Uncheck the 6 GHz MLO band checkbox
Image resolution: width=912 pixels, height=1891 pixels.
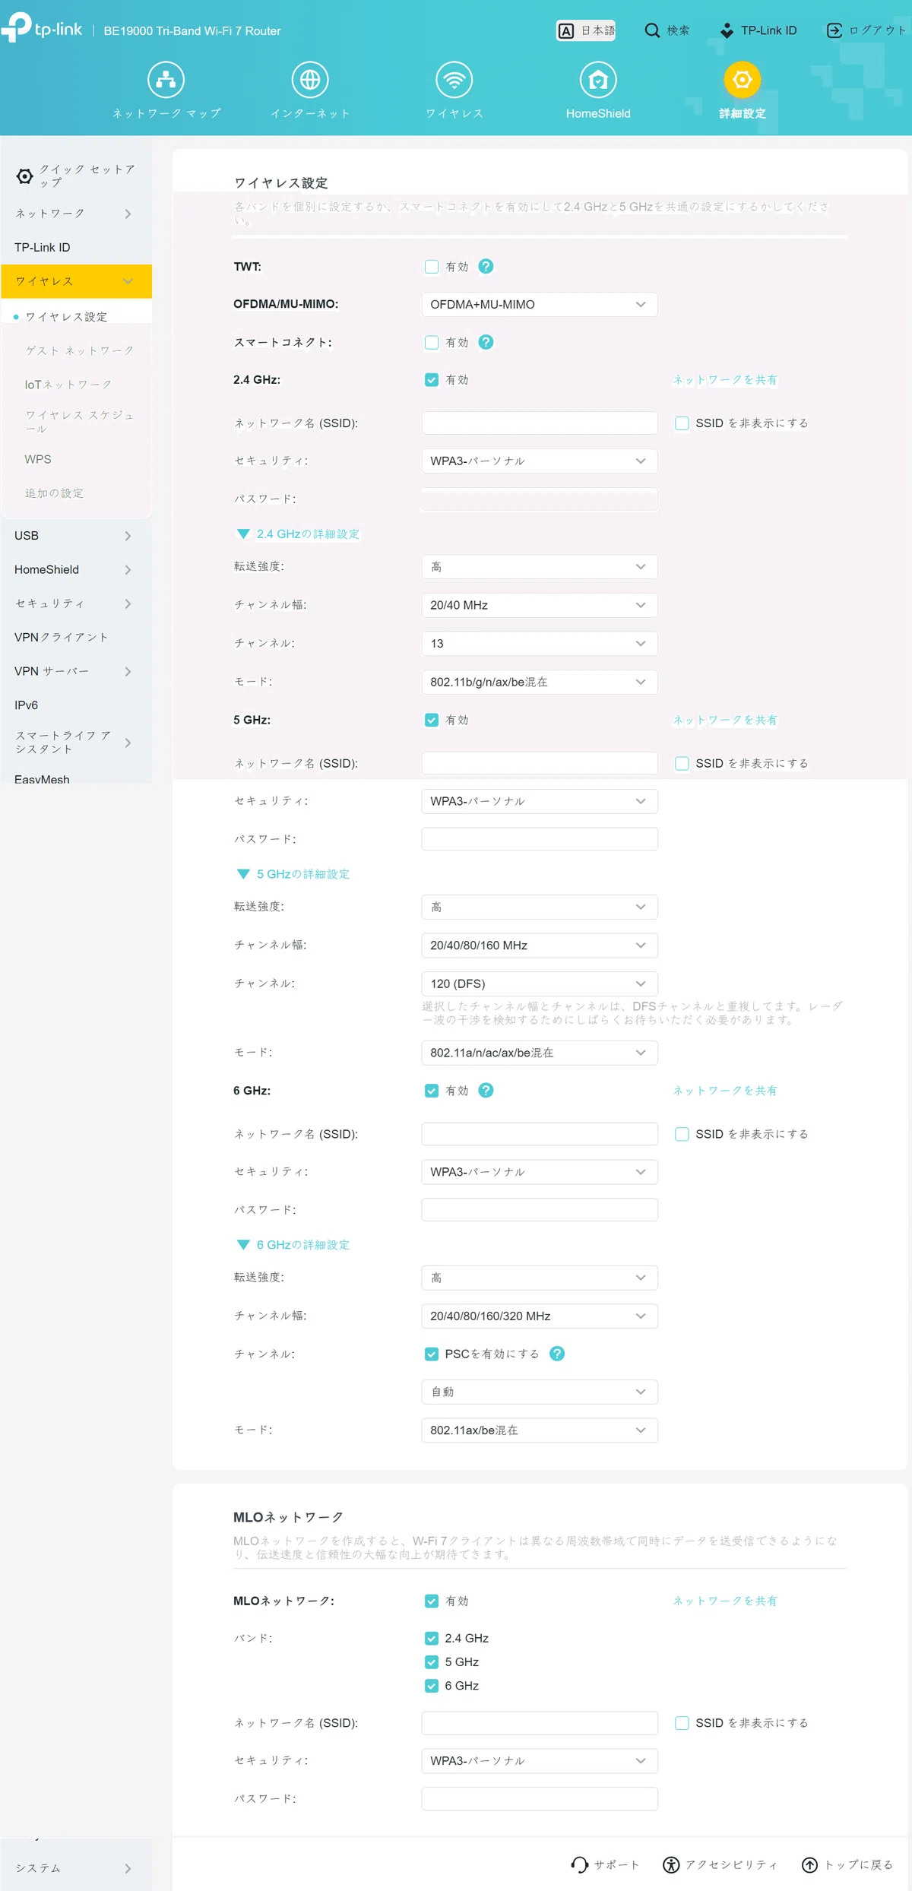[432, 1686]
